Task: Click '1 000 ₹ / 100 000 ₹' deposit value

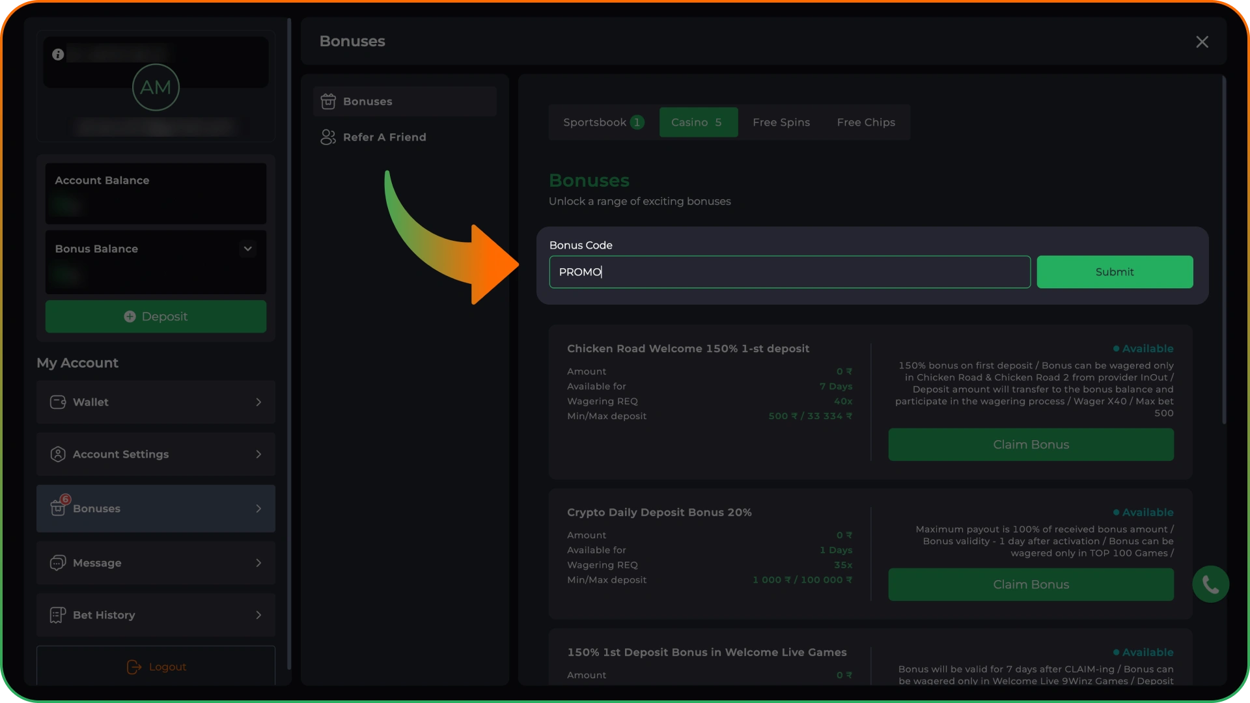Action: 802,580
